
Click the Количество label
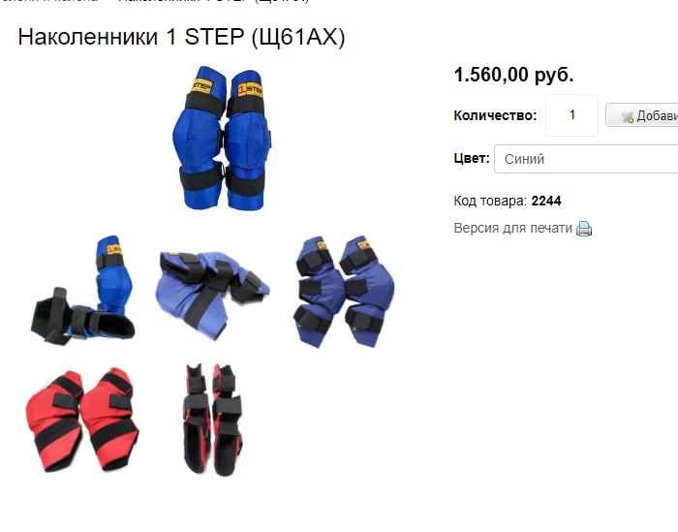click(x=495, y=115)
